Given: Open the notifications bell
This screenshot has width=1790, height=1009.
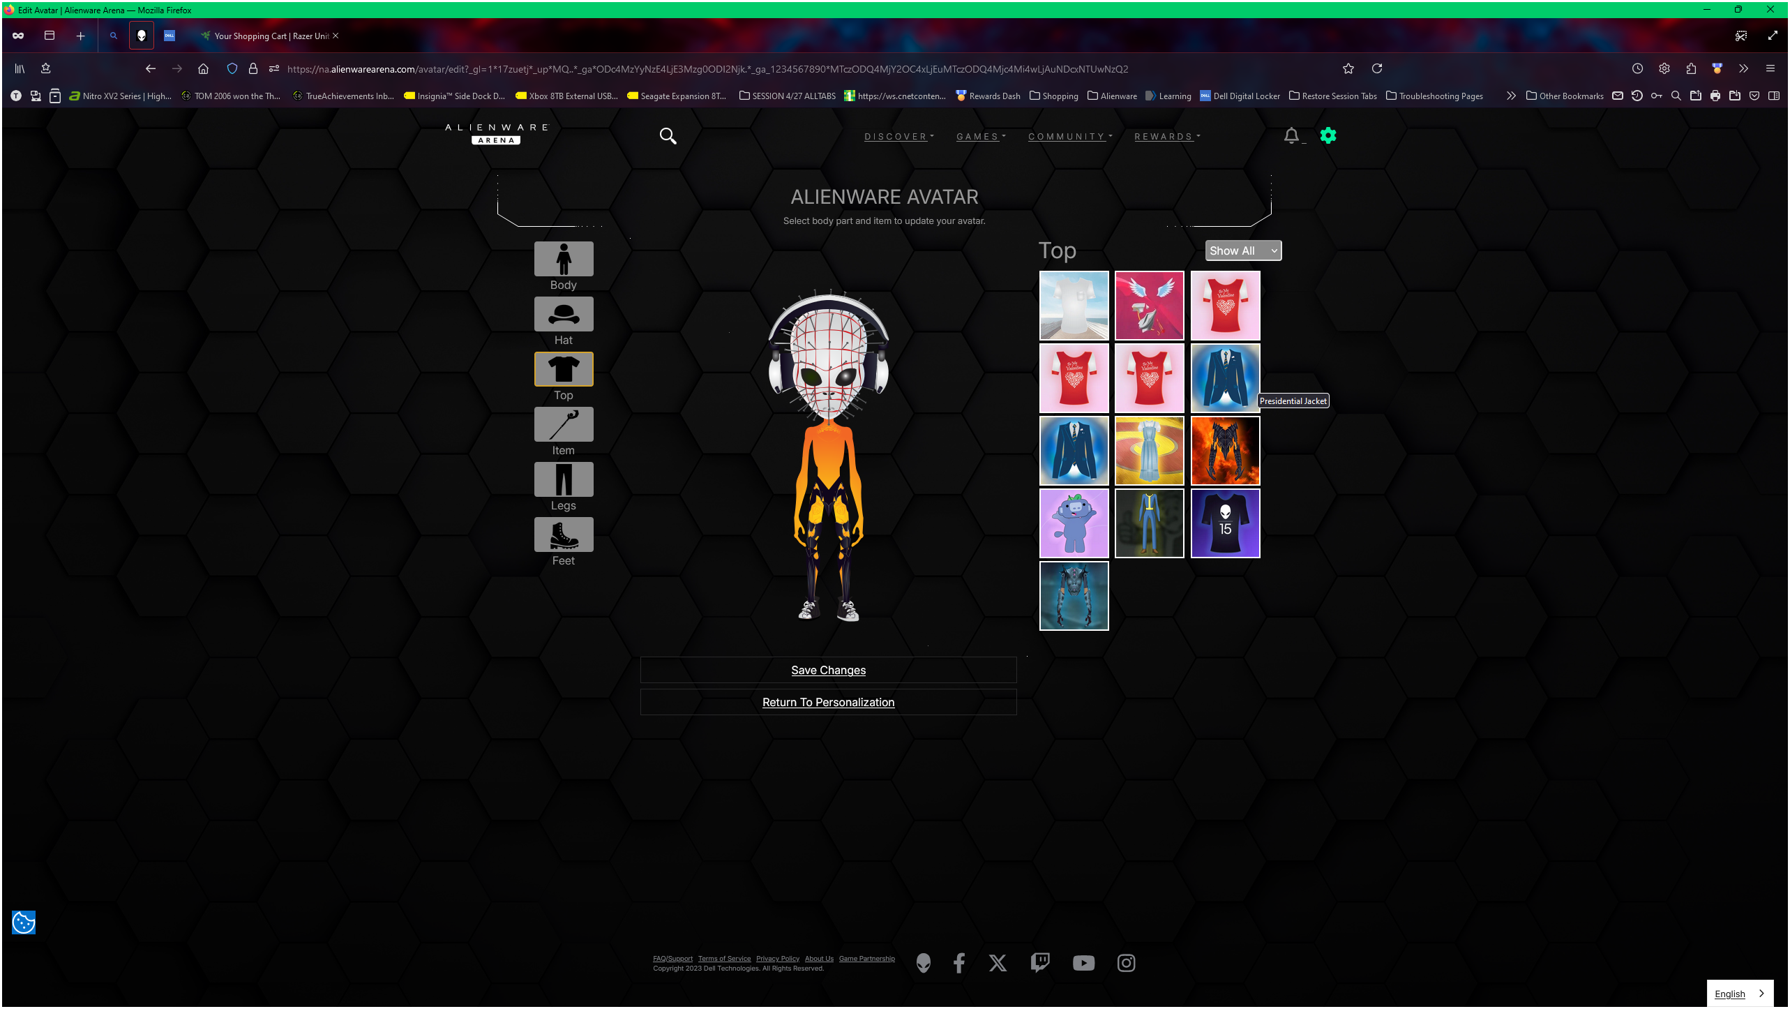Looking at the screenshot, I should 1291,135.
